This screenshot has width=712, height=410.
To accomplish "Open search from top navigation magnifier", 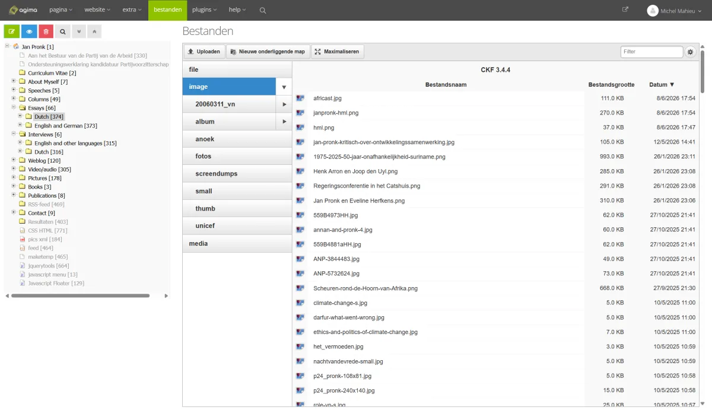I will (263, 10).
